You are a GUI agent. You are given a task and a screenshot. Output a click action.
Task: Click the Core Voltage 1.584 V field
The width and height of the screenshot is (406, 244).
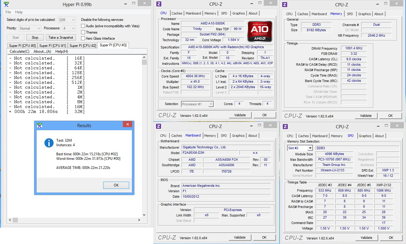(x=233, y=40)
